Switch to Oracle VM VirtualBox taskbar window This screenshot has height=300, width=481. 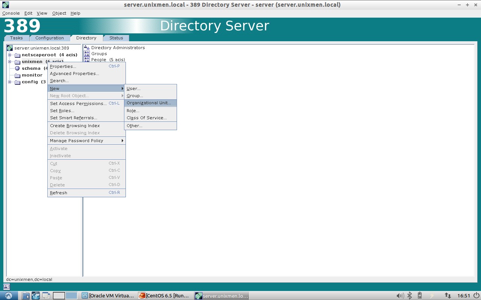108,295
